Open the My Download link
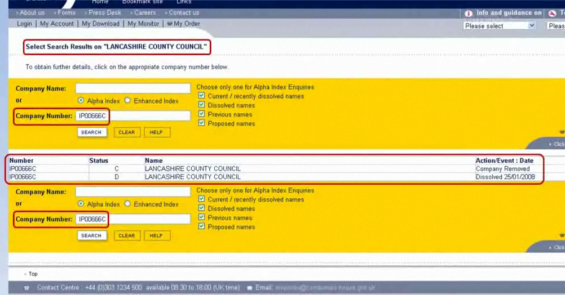The width and height of the screenshot is (565, 295). click(x=100, y=24)
